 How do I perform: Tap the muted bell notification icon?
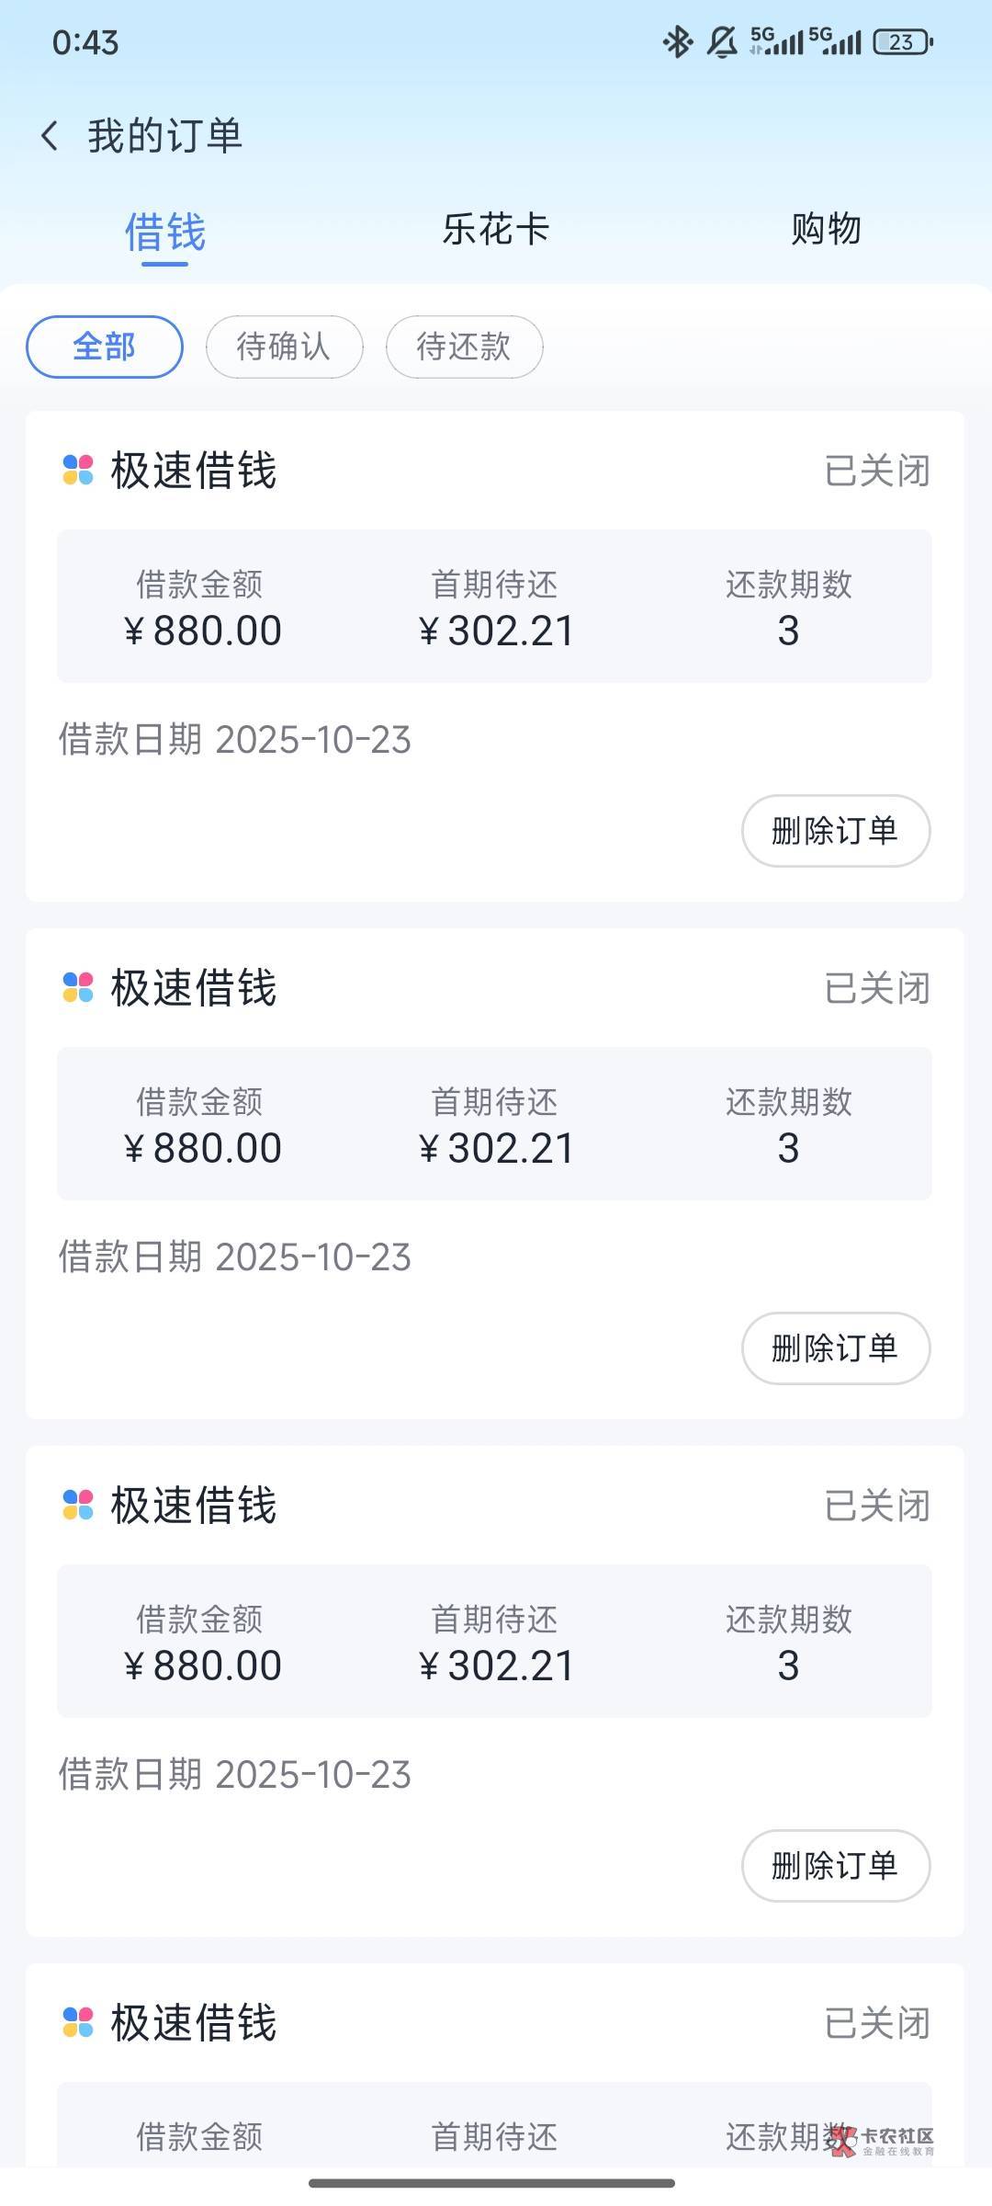[x=722, y=42]
